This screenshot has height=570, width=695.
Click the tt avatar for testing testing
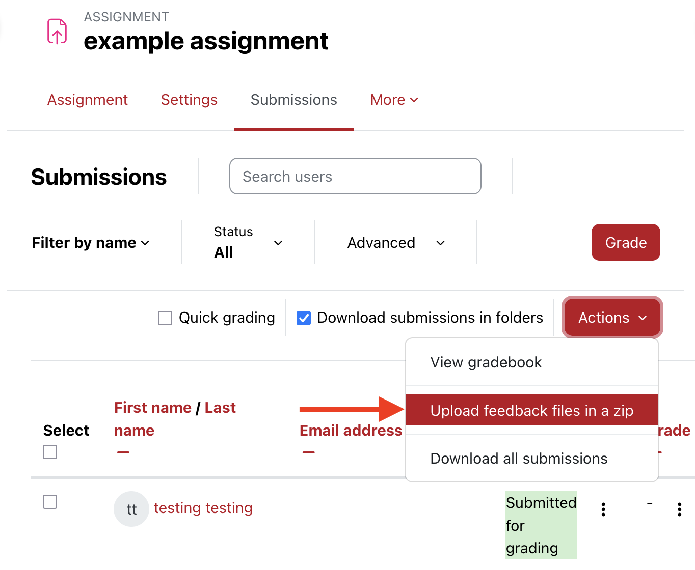click(x=131, y=508)
